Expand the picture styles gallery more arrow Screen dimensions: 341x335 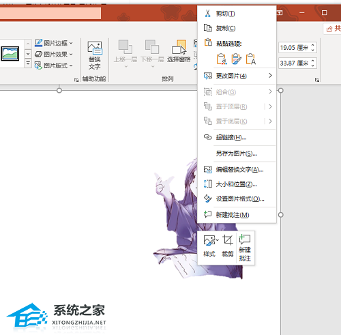click(x=28, y=63)
